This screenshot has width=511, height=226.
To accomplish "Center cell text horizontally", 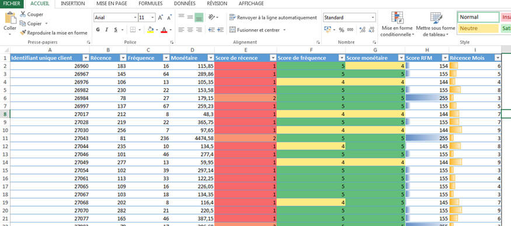I will (190, 30).
